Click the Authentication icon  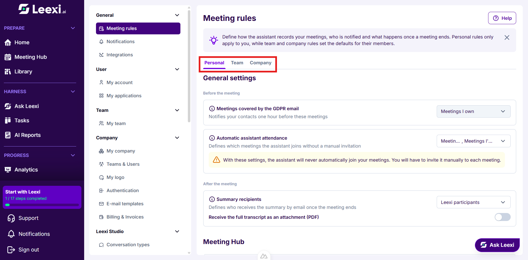coord(101,191)
